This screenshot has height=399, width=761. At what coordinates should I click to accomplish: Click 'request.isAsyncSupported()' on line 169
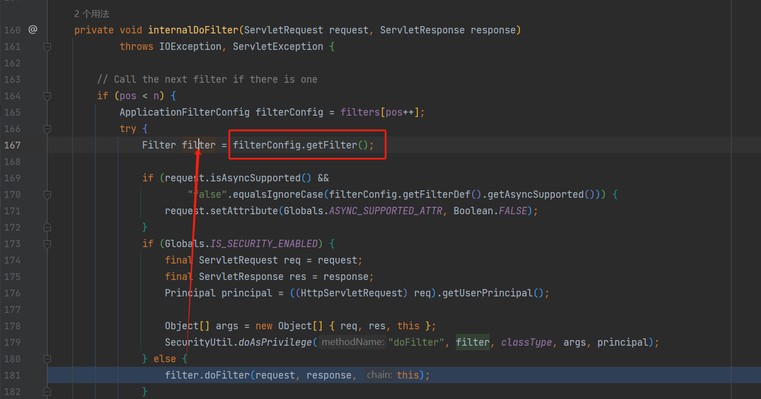238,178
